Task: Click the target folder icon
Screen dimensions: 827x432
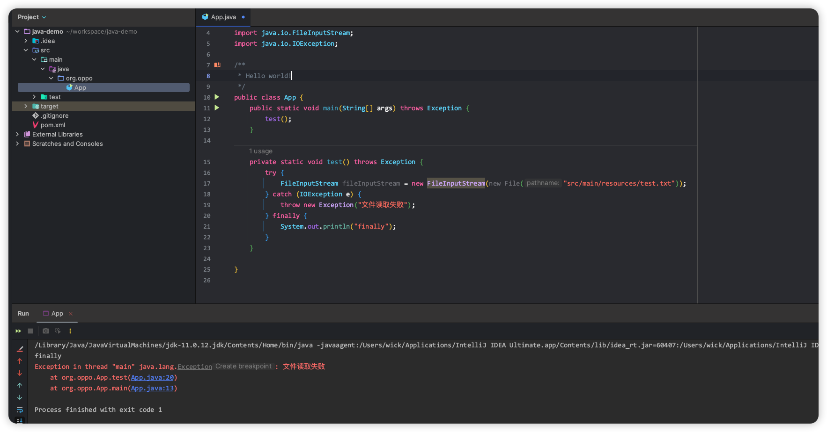Action: coord(36,106)
